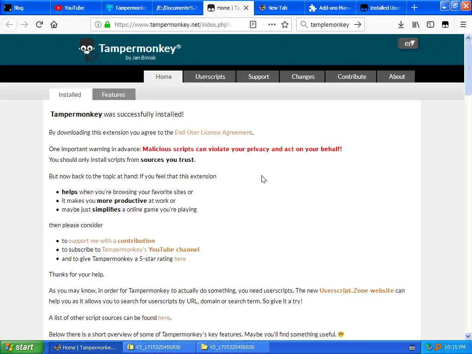Screen dimensions: 472x354
Task: Click the search magnifier icon
Action: (x=304, y=24)
